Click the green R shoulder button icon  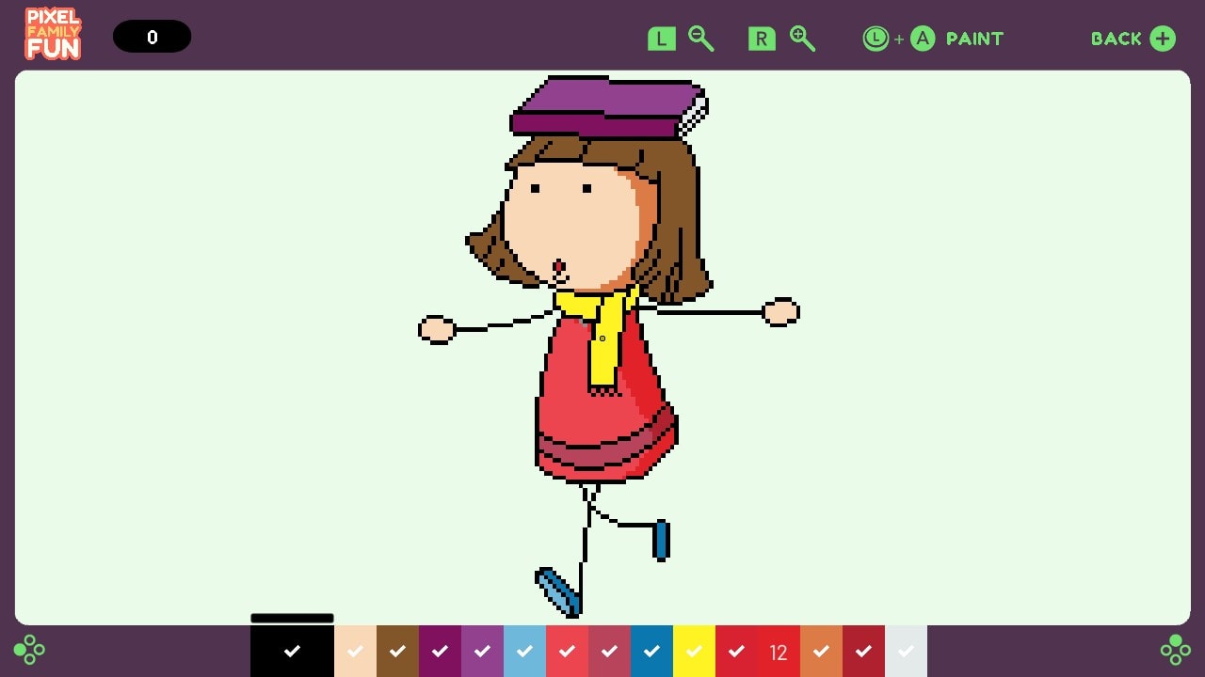pos(761,39)
